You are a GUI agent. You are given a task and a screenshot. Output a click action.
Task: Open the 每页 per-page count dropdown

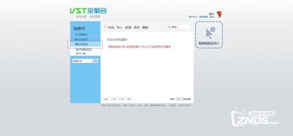pos(180,99)
